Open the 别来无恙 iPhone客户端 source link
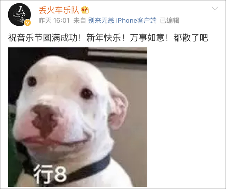This screenshot has height=189, width=226. click(x=122, y=20)
